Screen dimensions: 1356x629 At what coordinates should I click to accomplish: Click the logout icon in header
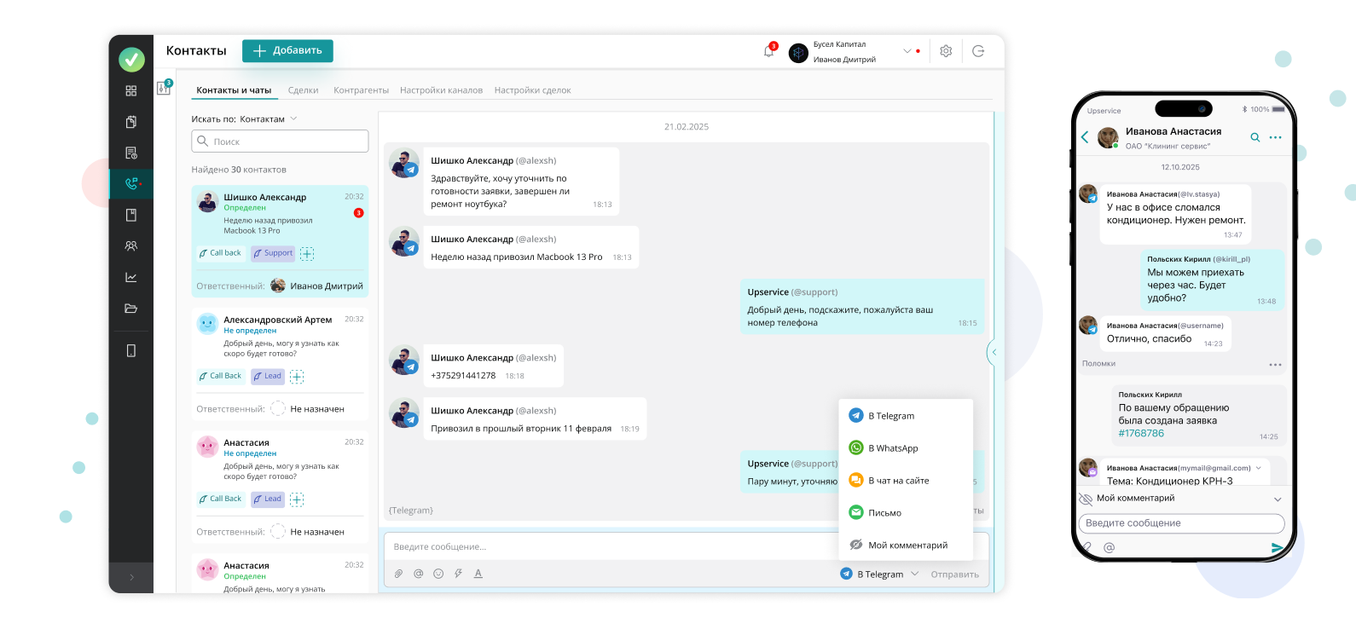[x=978, y=51]
